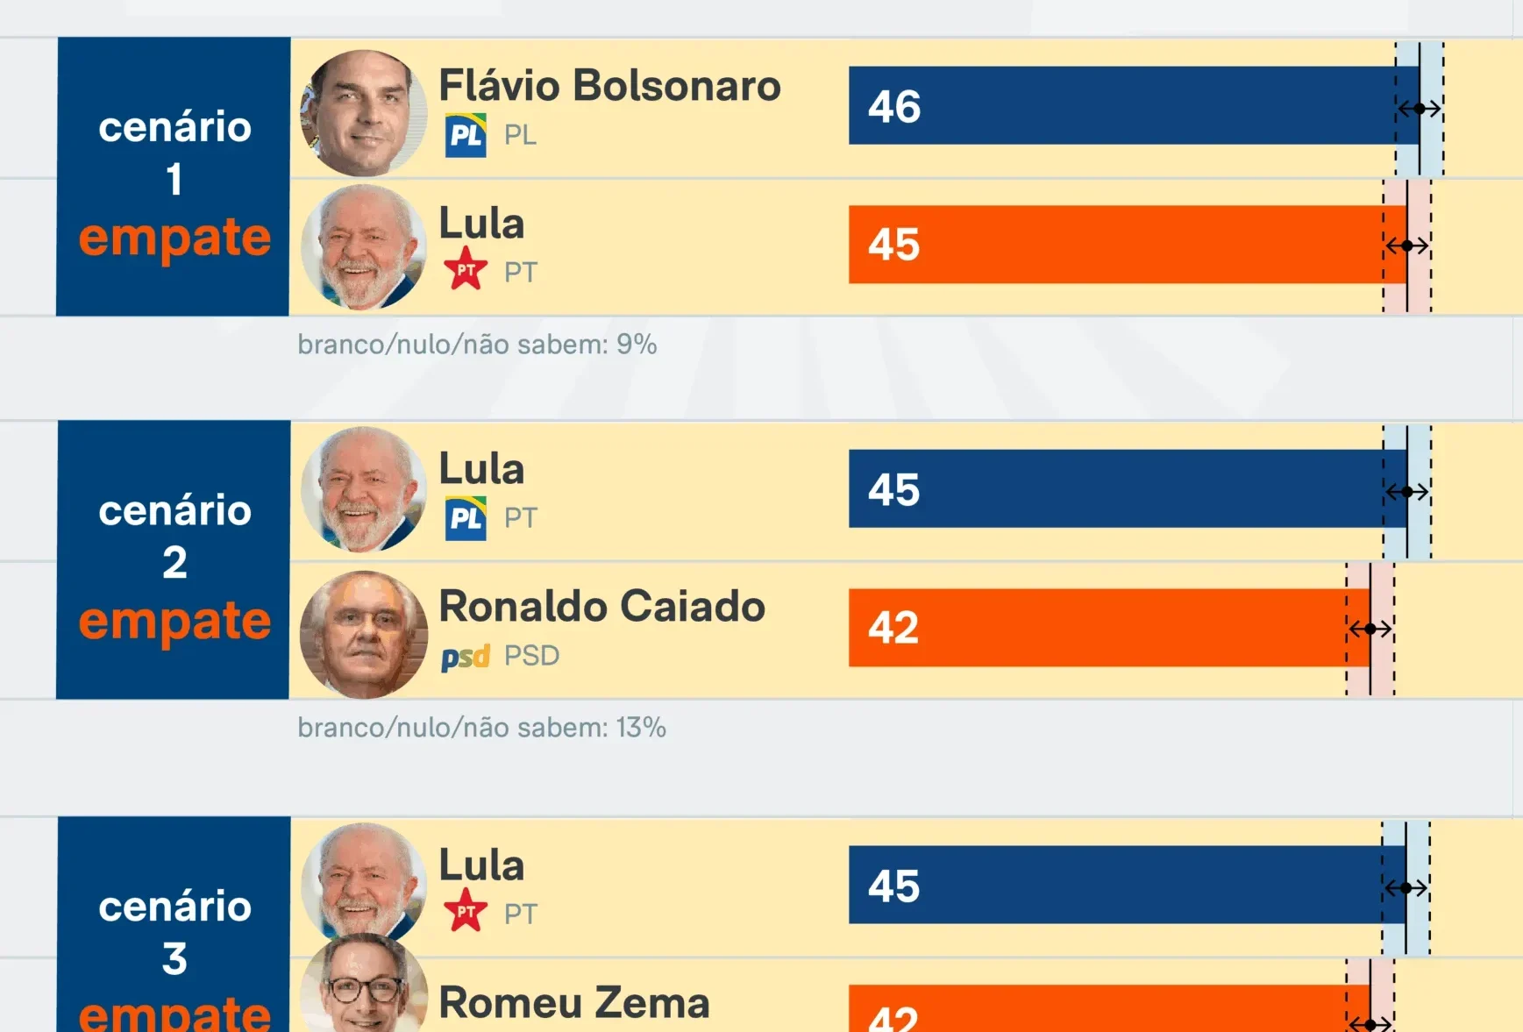Select Lula's portrait photo in cenário 1
The height and width of the screenshot is (1032, 1523).
[x=363, y=247]
